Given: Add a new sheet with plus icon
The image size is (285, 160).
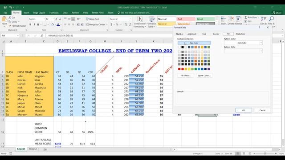Looking at the screenshot, I should pos(45,149).
